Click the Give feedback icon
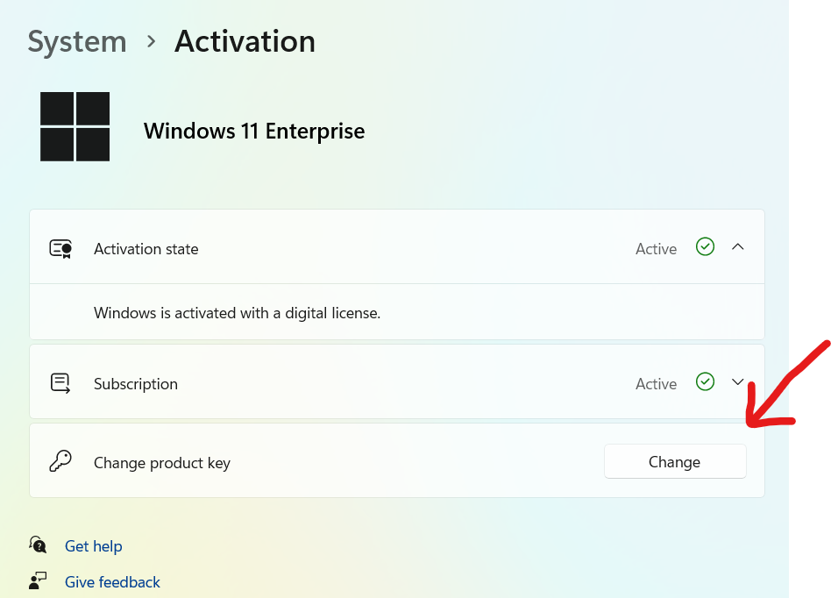 [x=38, y=581]
